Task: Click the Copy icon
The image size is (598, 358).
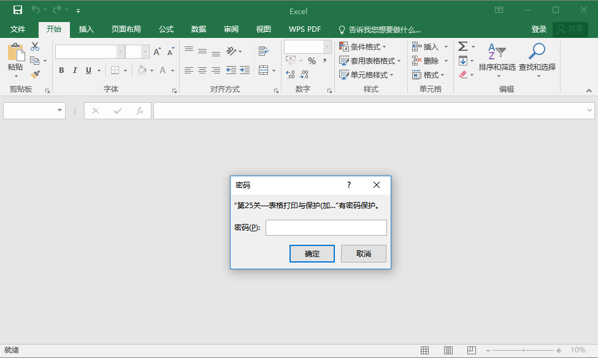Action: tap(35, 61)
